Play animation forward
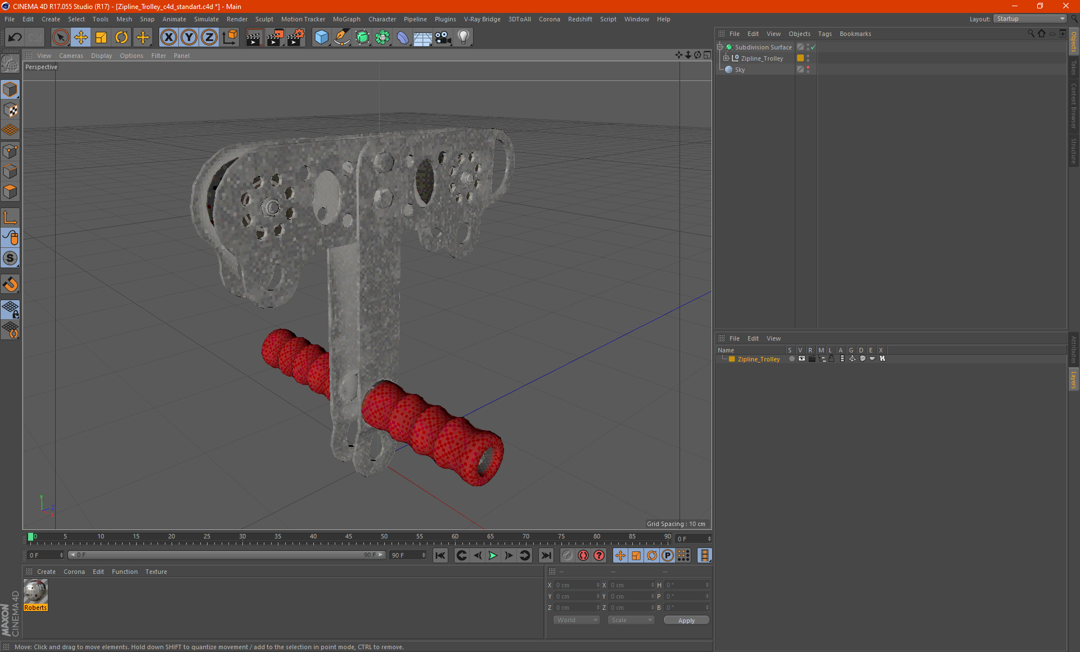Image resolution: width=1080 pixels, height=652 pixels. [493, 555]
